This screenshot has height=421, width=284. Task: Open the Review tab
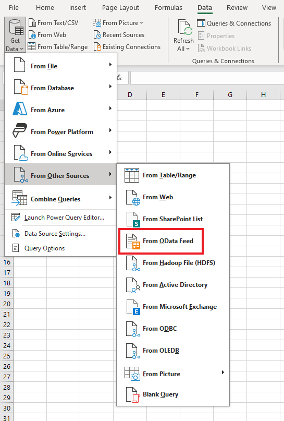(237, 7)
